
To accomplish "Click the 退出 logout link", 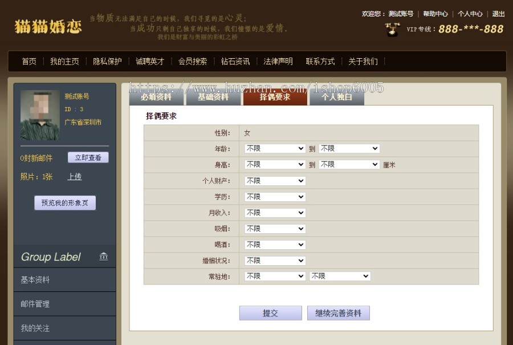I will [x=498, y=14].
